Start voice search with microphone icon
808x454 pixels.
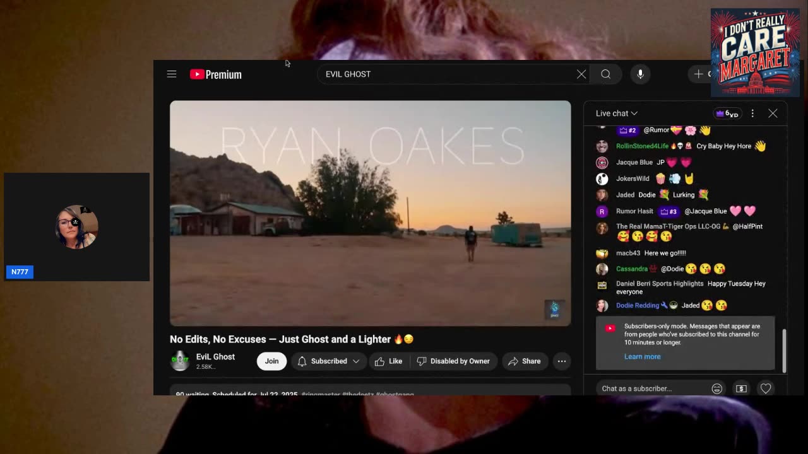[640, 74]
